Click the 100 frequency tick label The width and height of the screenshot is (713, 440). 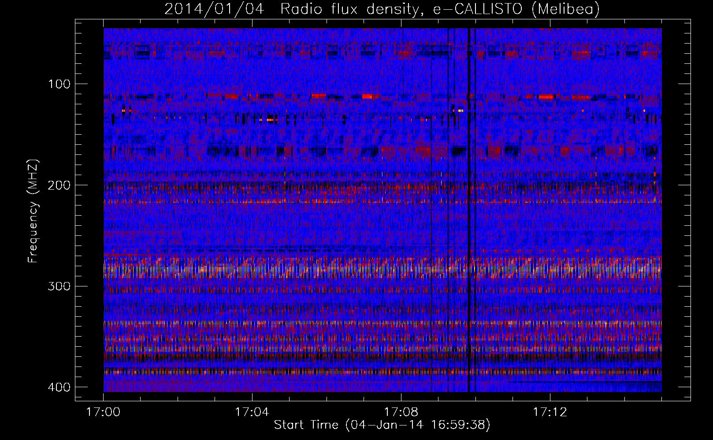point(59,84)
